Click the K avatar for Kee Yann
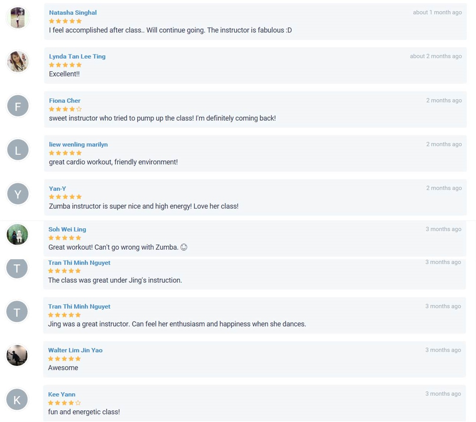The image size is (476, 422). click(17, 400)
